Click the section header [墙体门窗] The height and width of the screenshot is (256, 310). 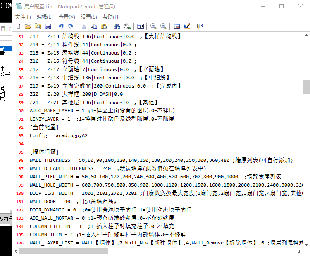coord(44,152)
